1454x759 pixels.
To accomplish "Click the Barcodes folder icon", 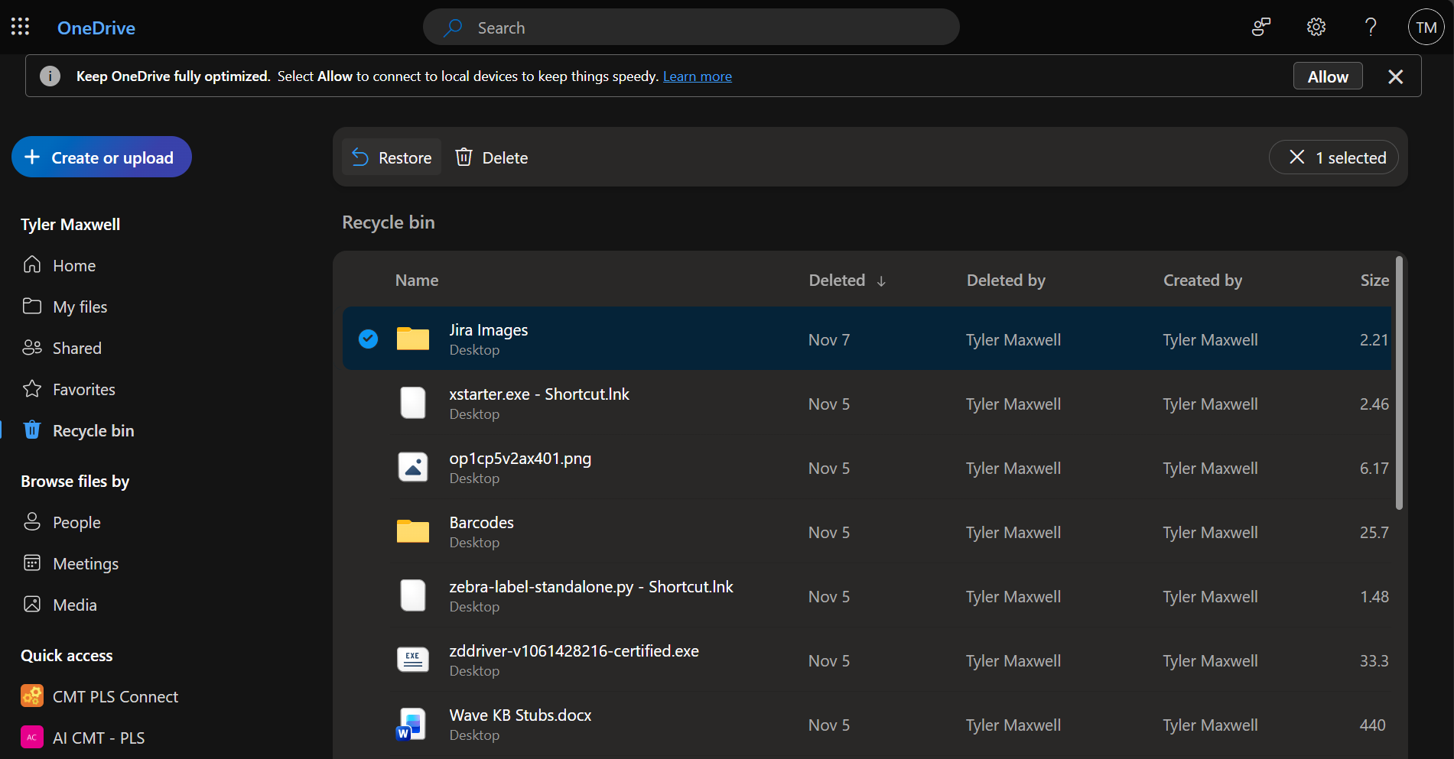I will [x=413, y=531].
